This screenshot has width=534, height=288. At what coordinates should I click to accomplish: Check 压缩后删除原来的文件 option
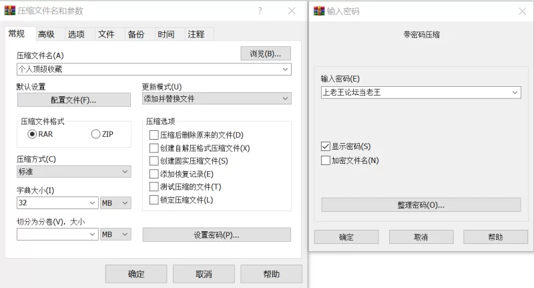[154, 135]
